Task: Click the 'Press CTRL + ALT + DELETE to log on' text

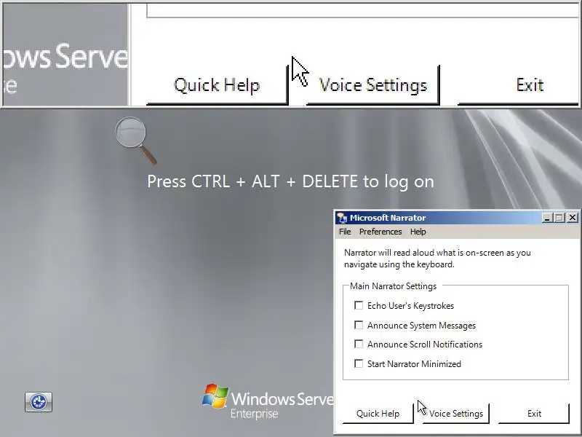Action: (x=290, y=181)
